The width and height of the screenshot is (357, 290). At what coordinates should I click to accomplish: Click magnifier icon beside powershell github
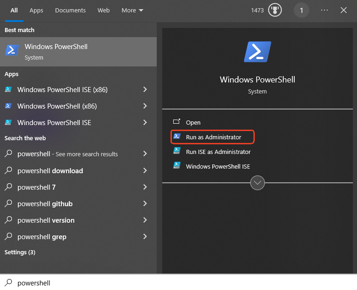click(x=8, y=203)
